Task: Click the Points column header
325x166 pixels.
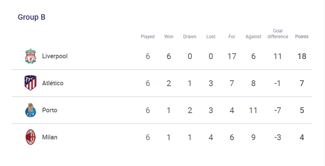Action: click(x=302, y=37)
